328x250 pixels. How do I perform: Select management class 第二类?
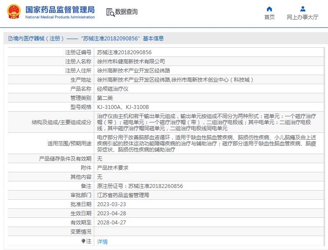click(105, 98)
